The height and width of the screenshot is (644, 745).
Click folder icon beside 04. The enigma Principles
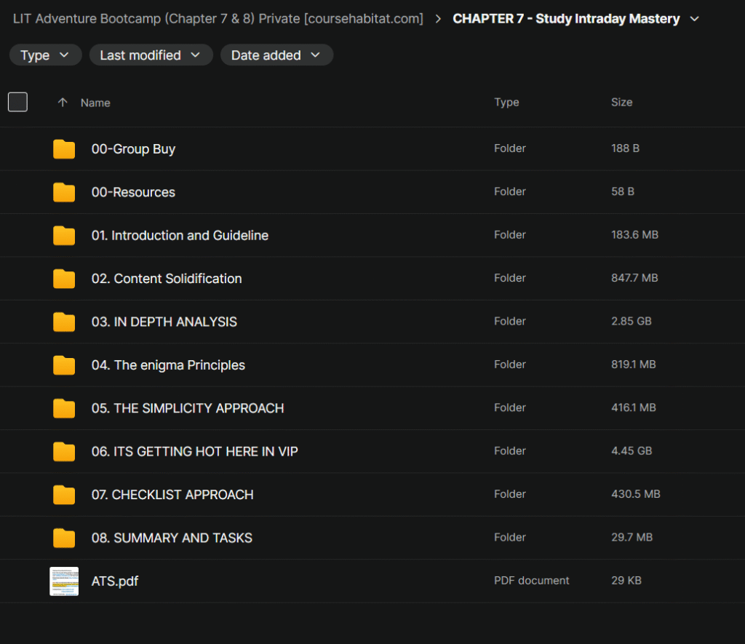(x=64, y=365)
